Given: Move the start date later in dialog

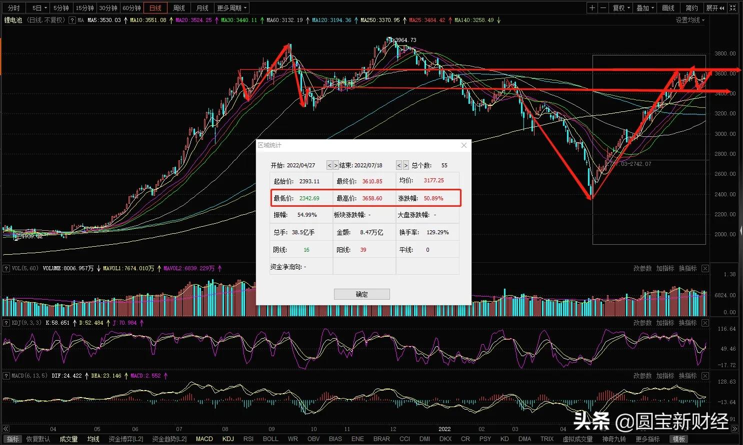Looking at the screenshot, I should (335, 165).
